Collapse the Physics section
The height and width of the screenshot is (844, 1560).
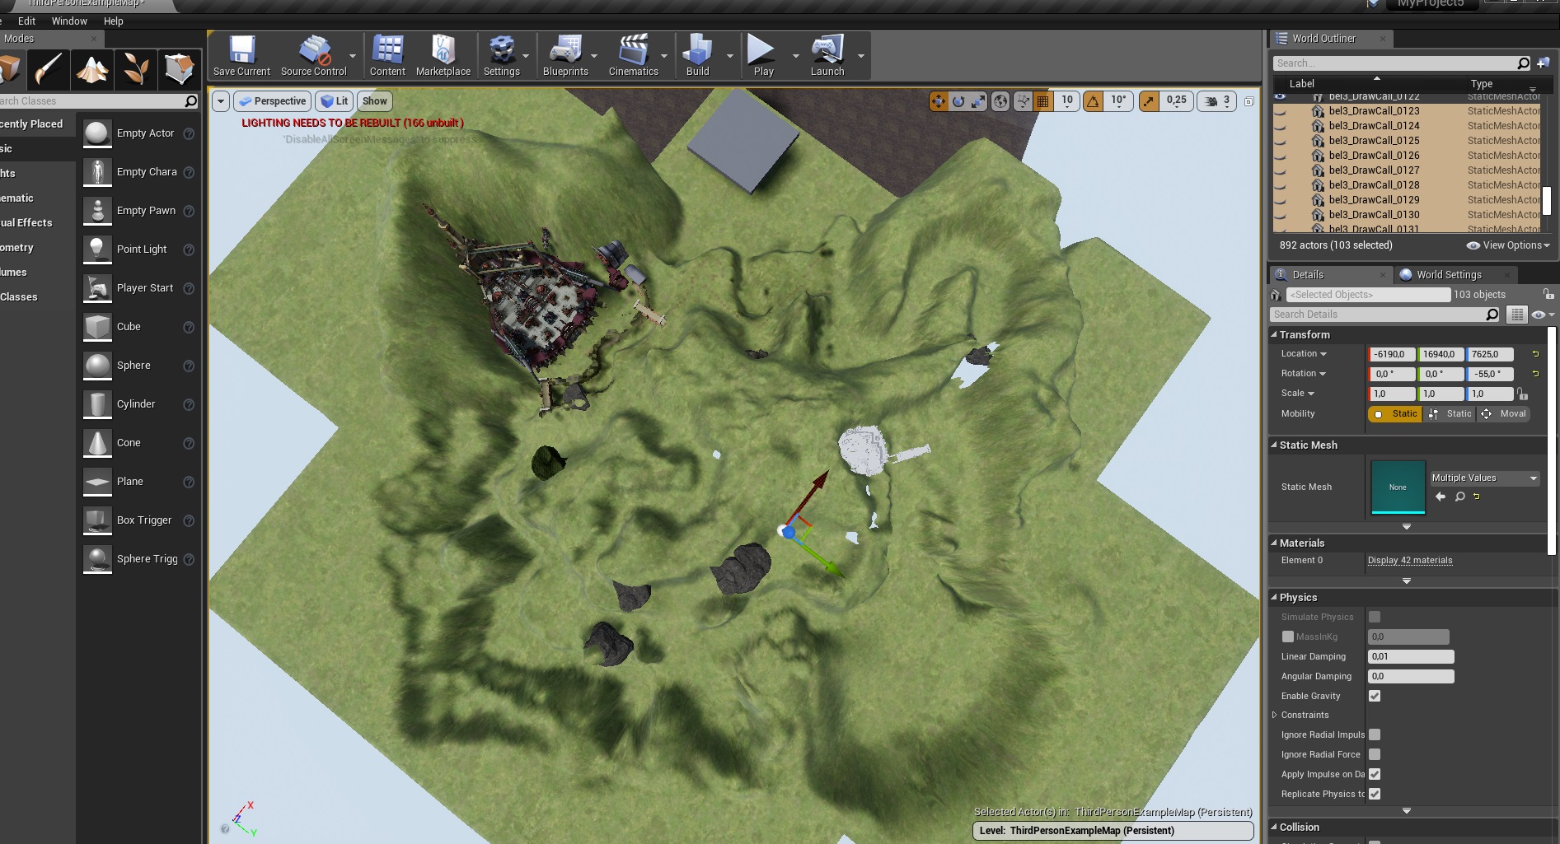pyautogui.click(x=1274, y=597)
